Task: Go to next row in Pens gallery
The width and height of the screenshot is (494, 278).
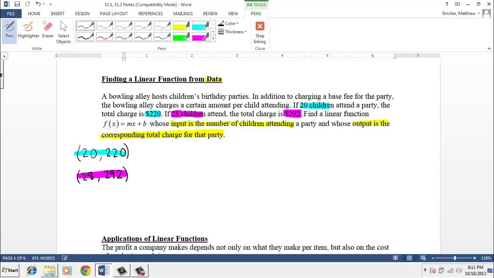Action: (x=213, y=32)
